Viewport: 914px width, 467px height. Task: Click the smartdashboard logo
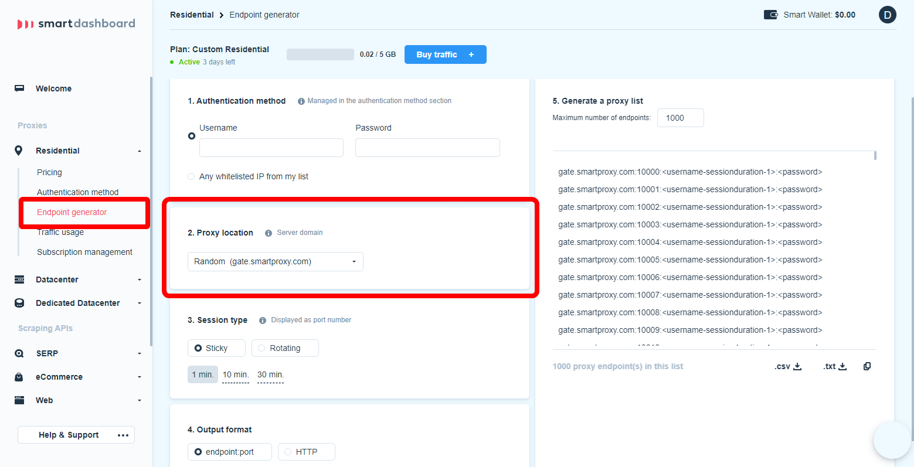[76, 23]
